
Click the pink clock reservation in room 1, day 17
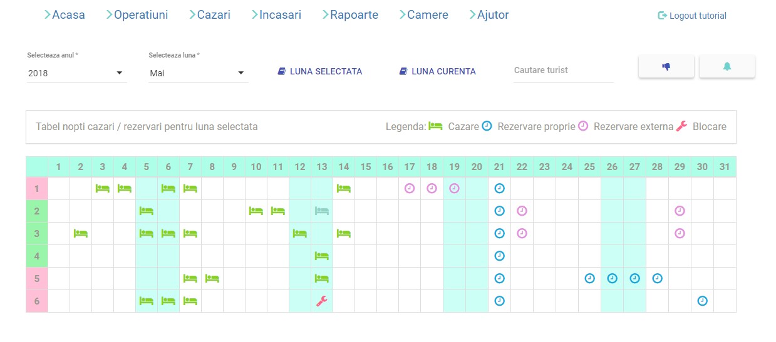410,188
